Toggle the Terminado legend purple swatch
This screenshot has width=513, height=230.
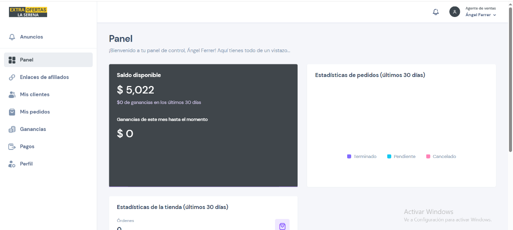[x=349, y=156]
